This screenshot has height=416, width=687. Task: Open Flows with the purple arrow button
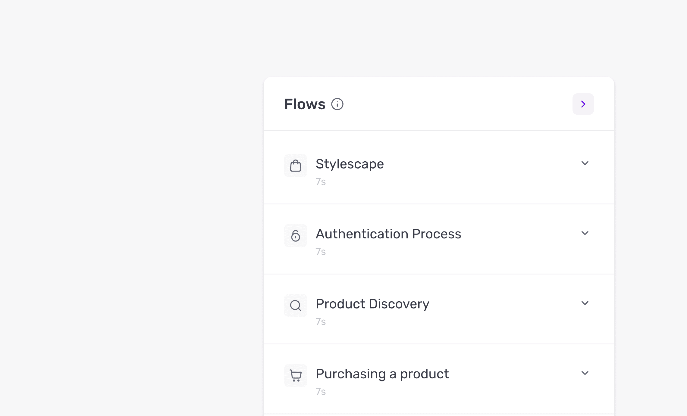pos(583,104)
